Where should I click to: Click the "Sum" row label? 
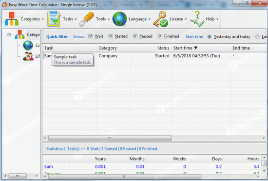click(49, 166)
